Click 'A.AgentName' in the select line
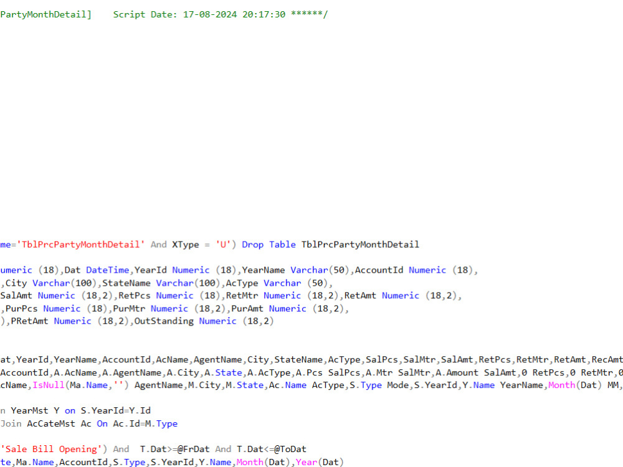Viewport: 623px width, 467px height. (131, 373)
